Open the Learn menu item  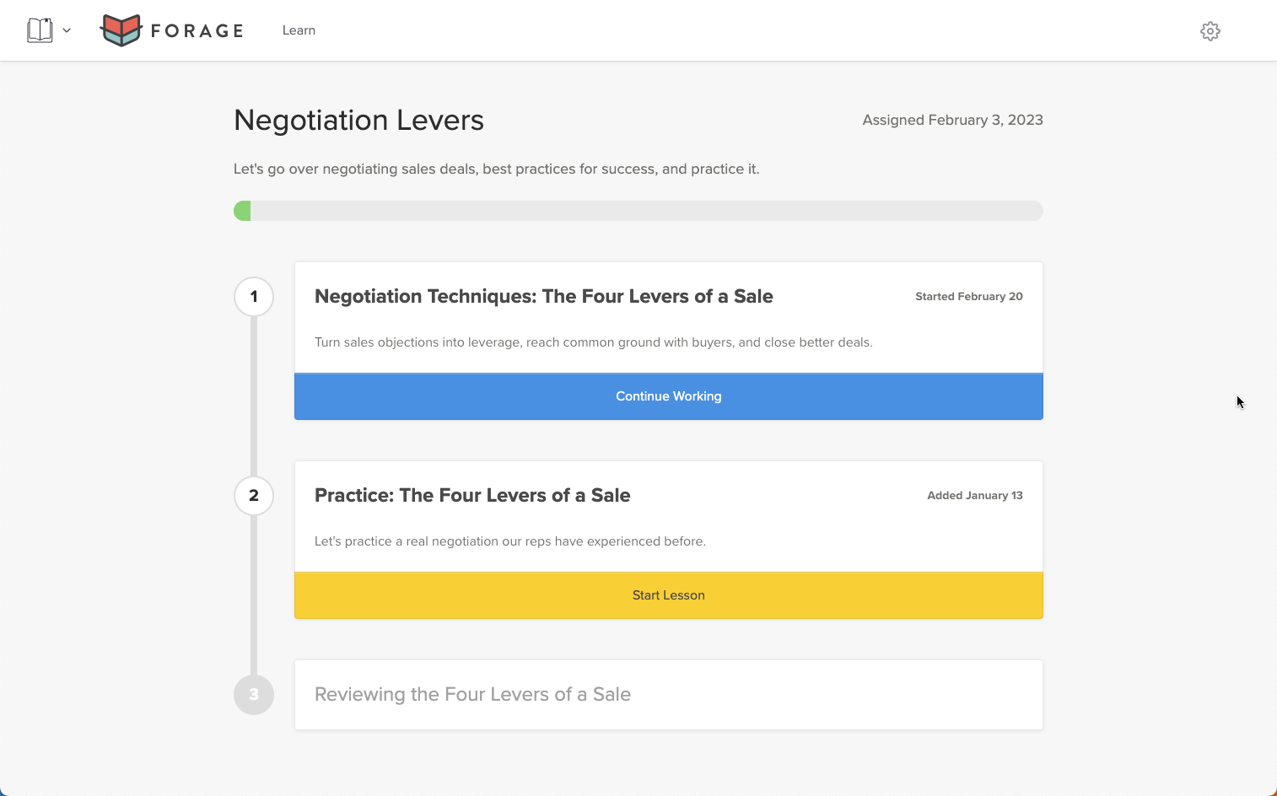[x=299, y=30]
